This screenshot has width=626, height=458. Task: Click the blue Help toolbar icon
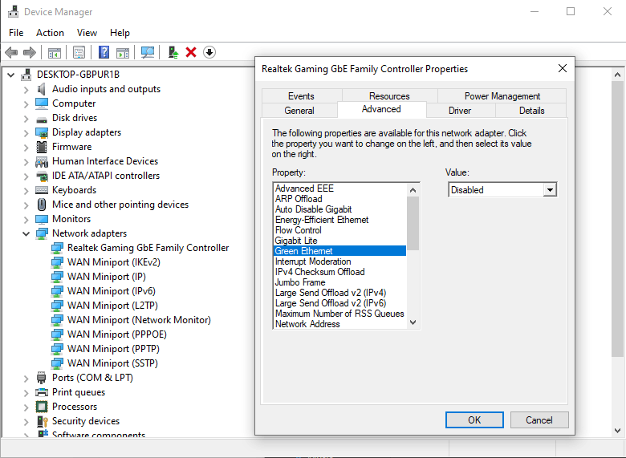104,52
